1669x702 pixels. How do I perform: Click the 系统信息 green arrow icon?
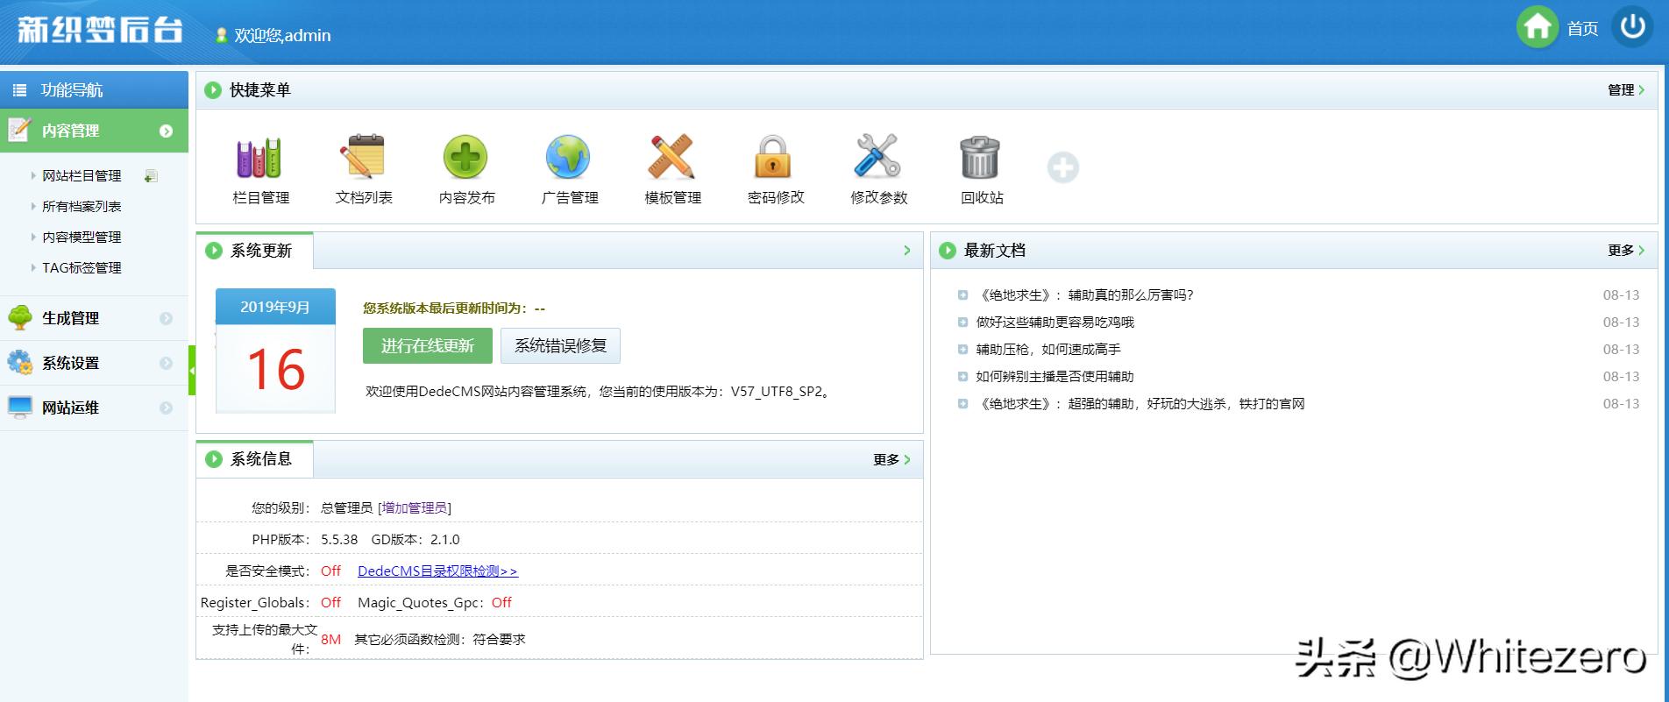214,459
